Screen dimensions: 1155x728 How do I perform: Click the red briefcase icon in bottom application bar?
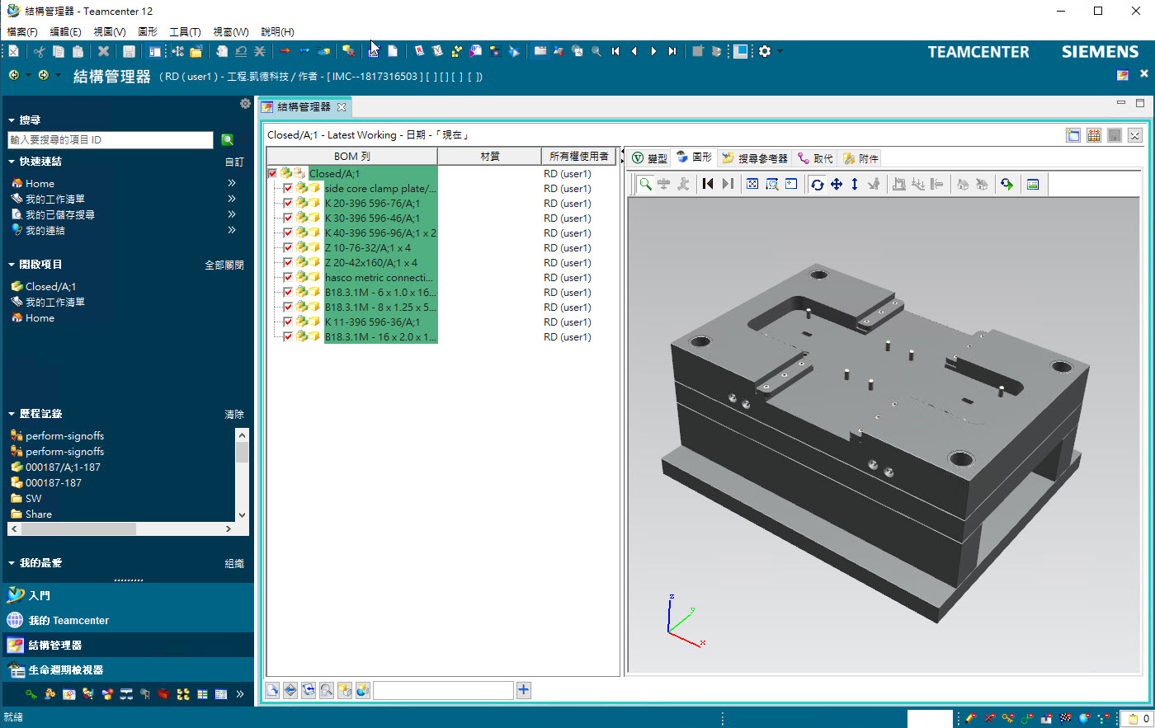coord(163,694)
